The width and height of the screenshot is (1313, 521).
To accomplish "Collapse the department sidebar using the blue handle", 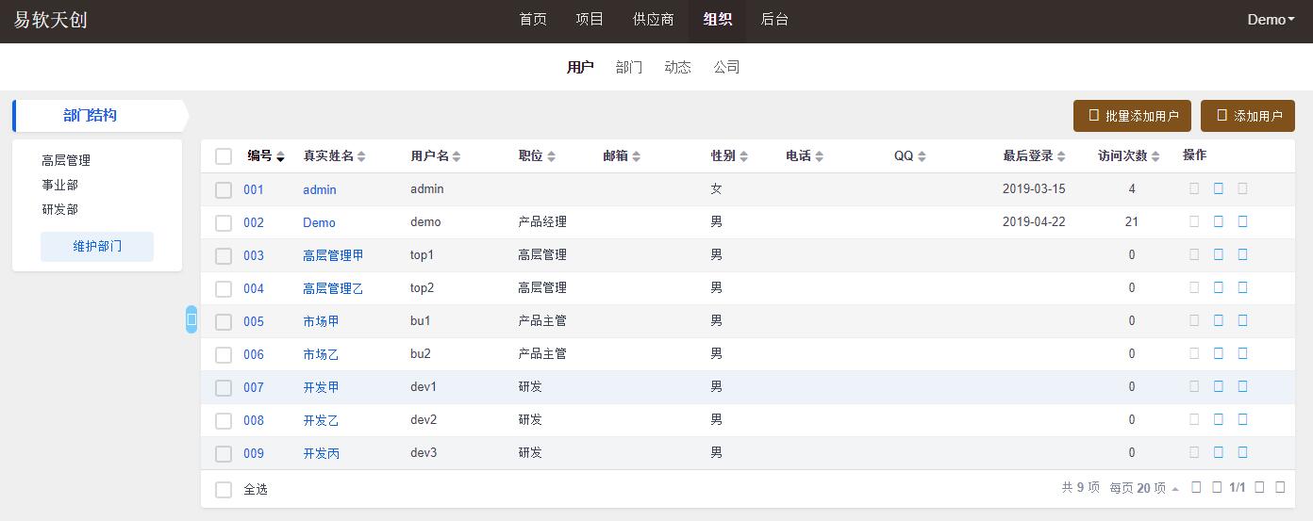I will pos(191,320).
